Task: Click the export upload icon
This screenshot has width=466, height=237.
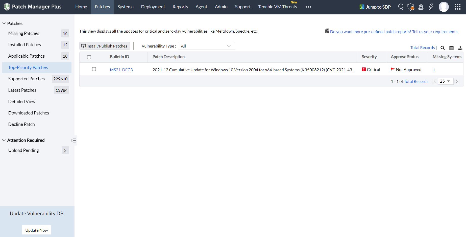Action: tap(460, 48)
